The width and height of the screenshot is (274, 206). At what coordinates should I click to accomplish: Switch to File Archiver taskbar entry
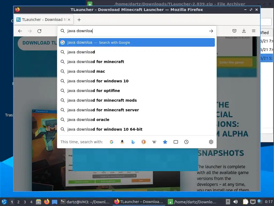(x=193, y=202)
